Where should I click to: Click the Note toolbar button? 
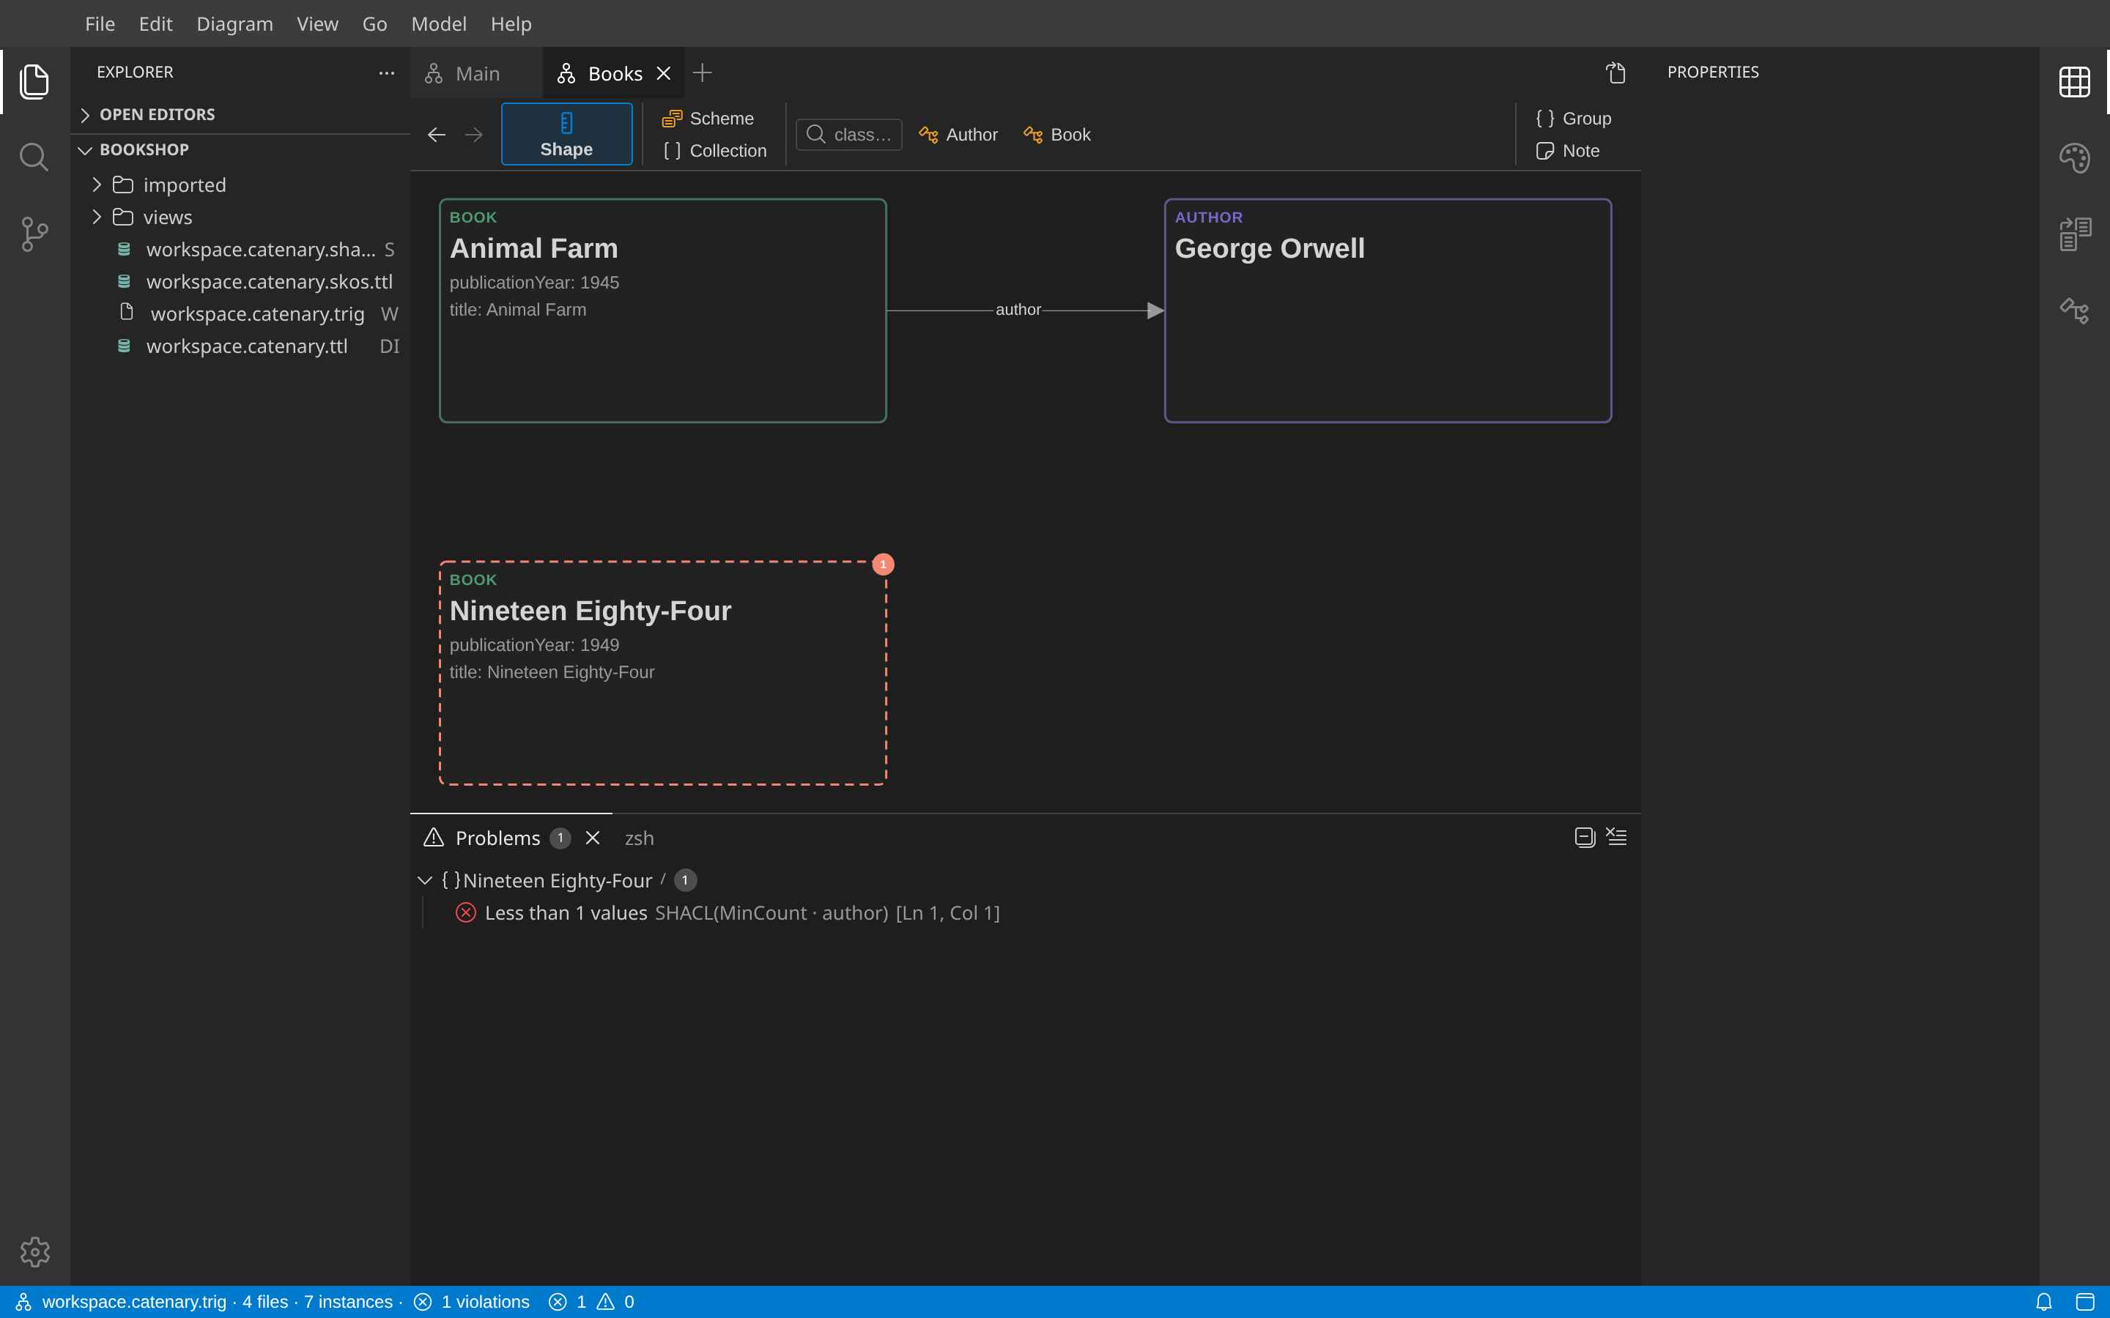[x=1568, y=150]
